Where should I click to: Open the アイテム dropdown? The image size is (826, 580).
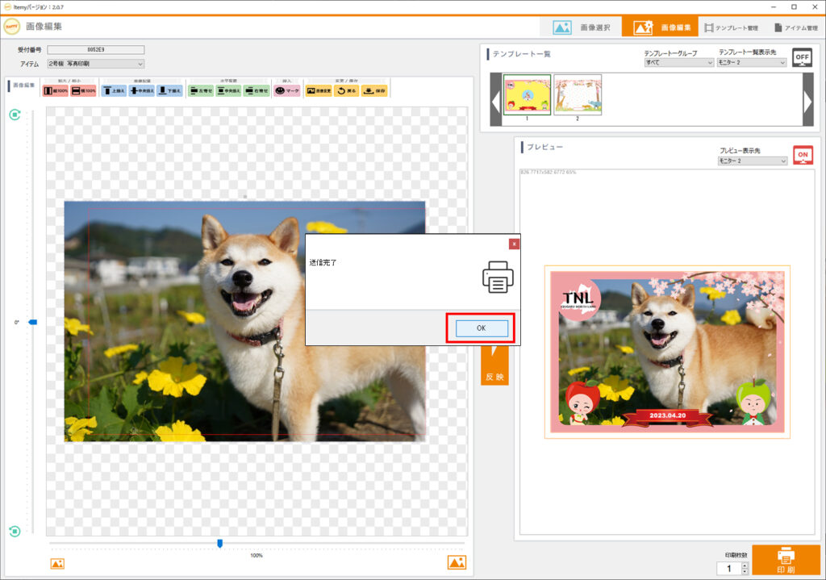(95, 64)
